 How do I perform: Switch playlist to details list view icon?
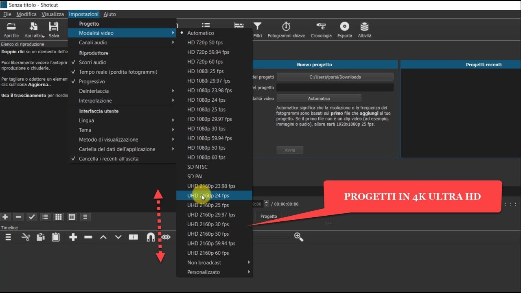pos(45,217)
